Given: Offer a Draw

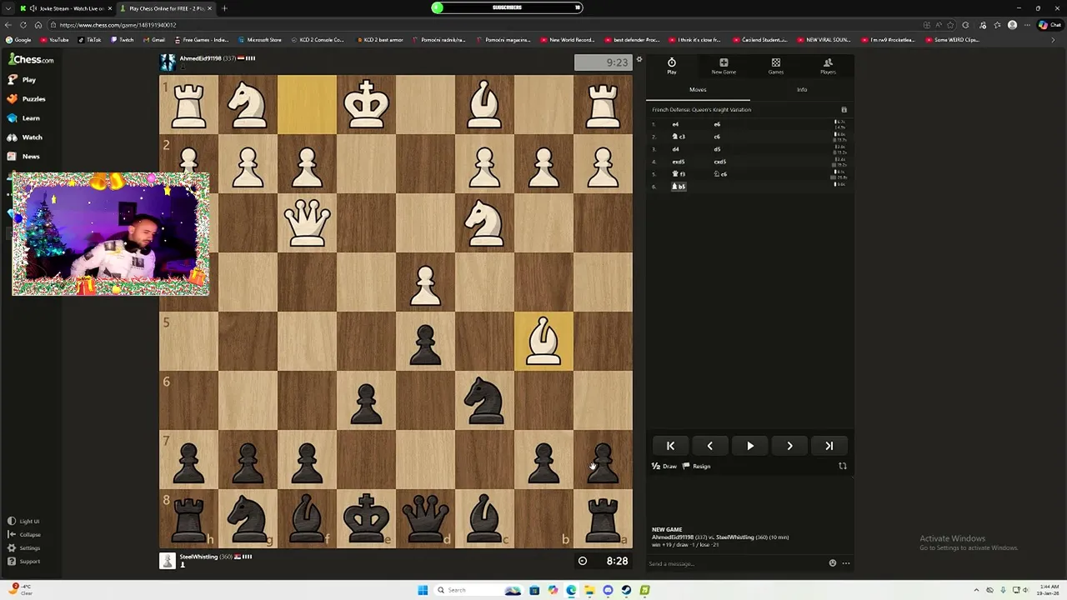Looking at the screenshot, I should (664, 467).
